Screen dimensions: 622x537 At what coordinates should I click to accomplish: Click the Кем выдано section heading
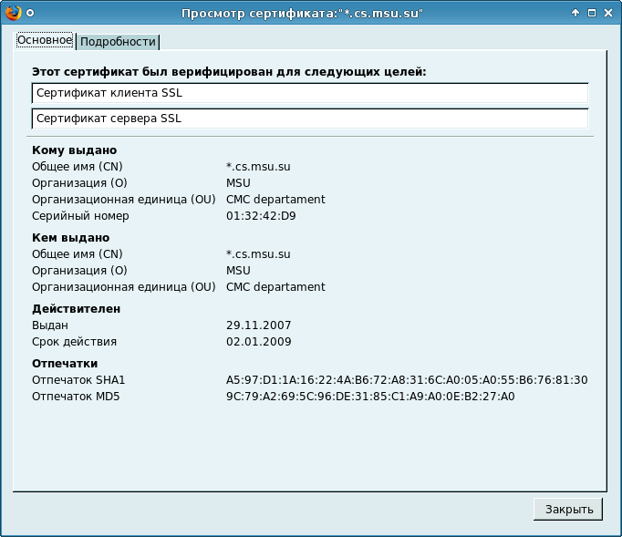(x=70, y=238)
